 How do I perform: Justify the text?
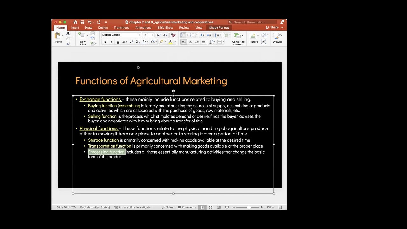point(204,42)
